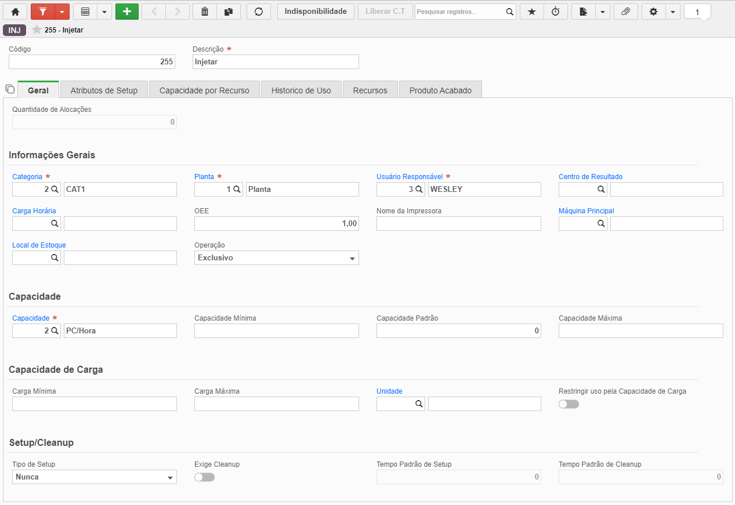
Task: Delete record with trash icon
Action: click(x=204, y=12)
